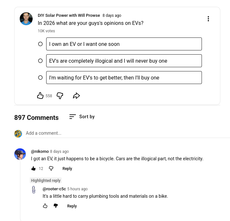Like the EV poll post
230x221 pixels.
40,96
